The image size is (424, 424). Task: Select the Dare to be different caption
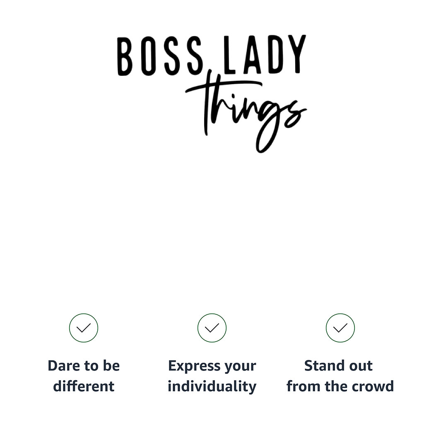tap(84, 376)
